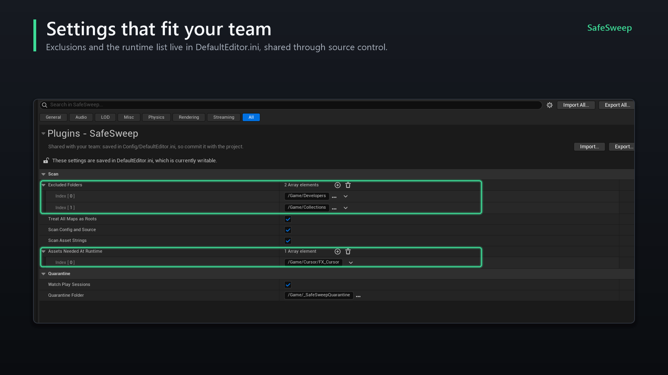Toggle Scan Config and Source checkbox

coord(288,230)
